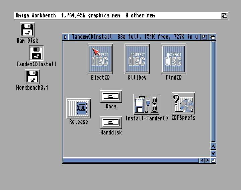Select the Docs drawer icon
The image size is (241, 190).
point(111,97)
